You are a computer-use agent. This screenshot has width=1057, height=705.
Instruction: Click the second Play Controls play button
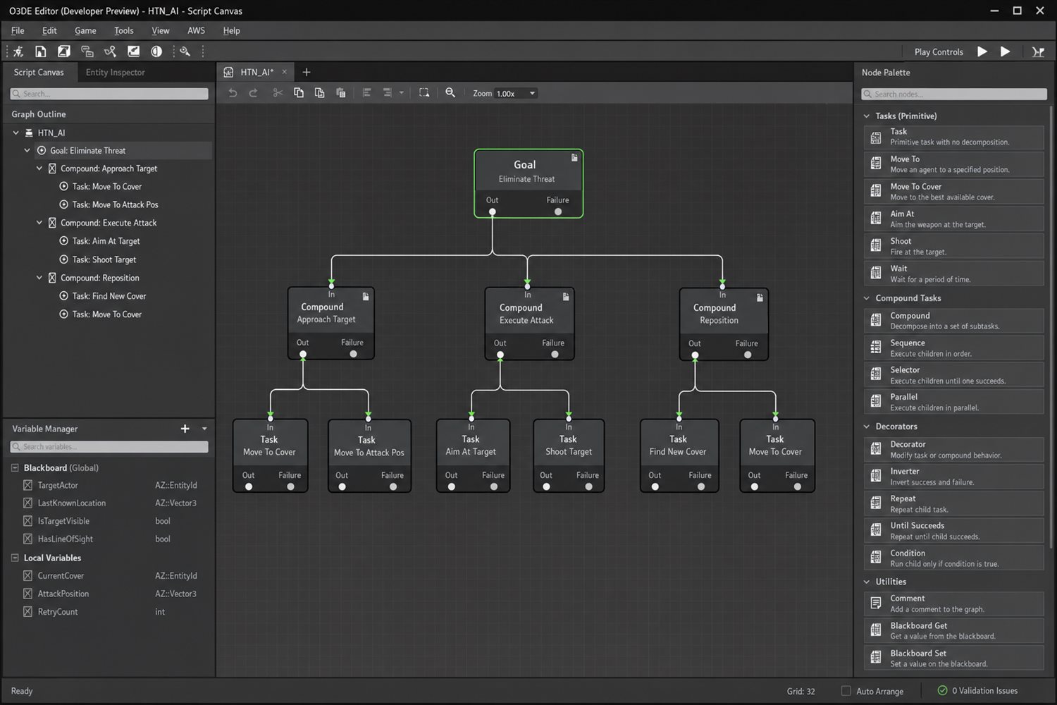click(x=1005, y=51)
